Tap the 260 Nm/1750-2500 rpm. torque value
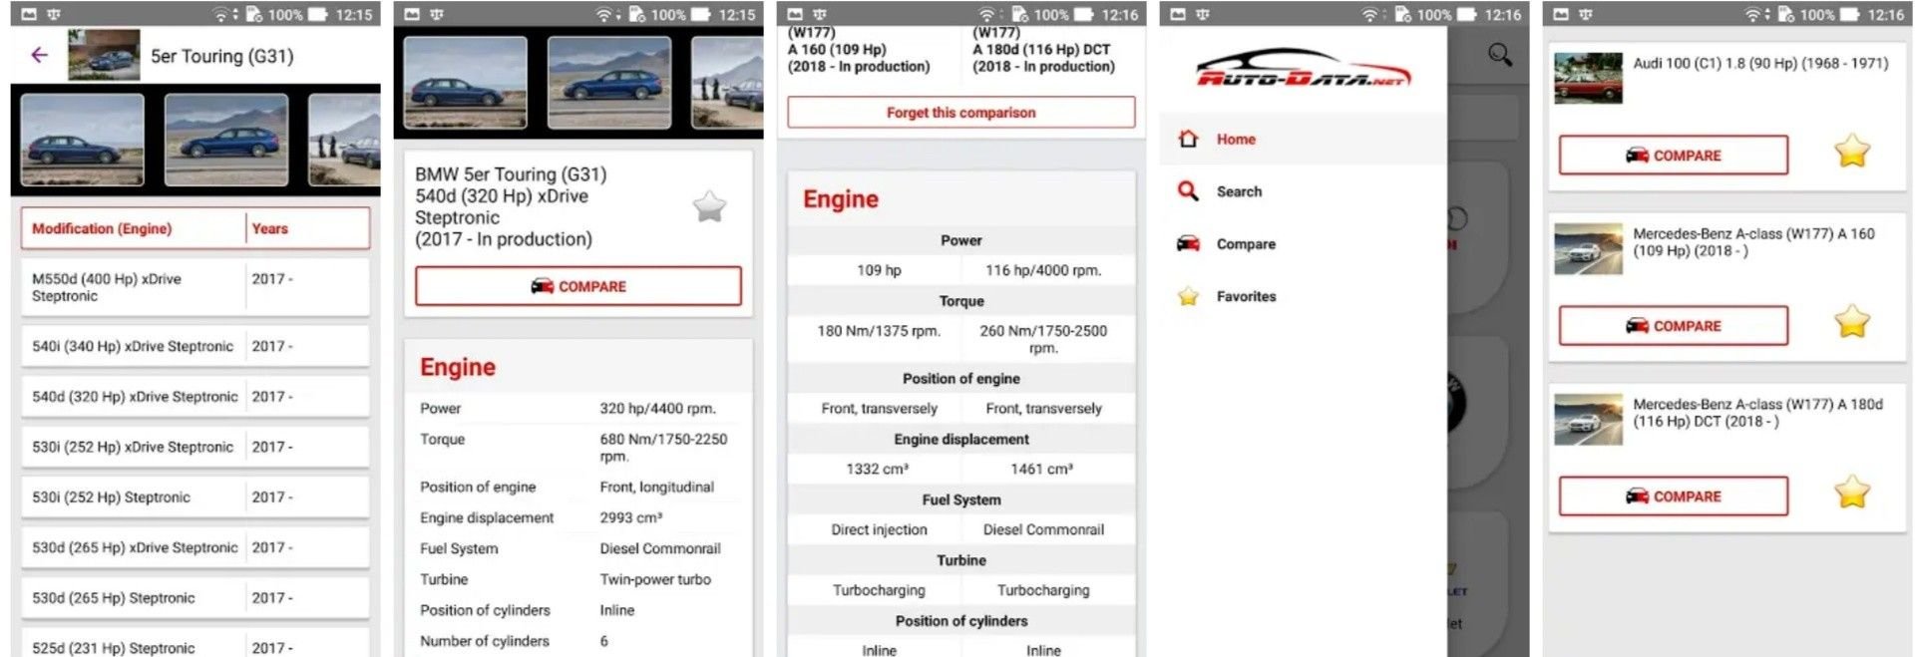Screen dimensions: 1915x657 point(1043,339)
